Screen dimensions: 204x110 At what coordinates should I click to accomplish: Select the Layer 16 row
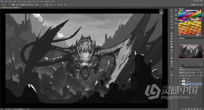point(190,81)
